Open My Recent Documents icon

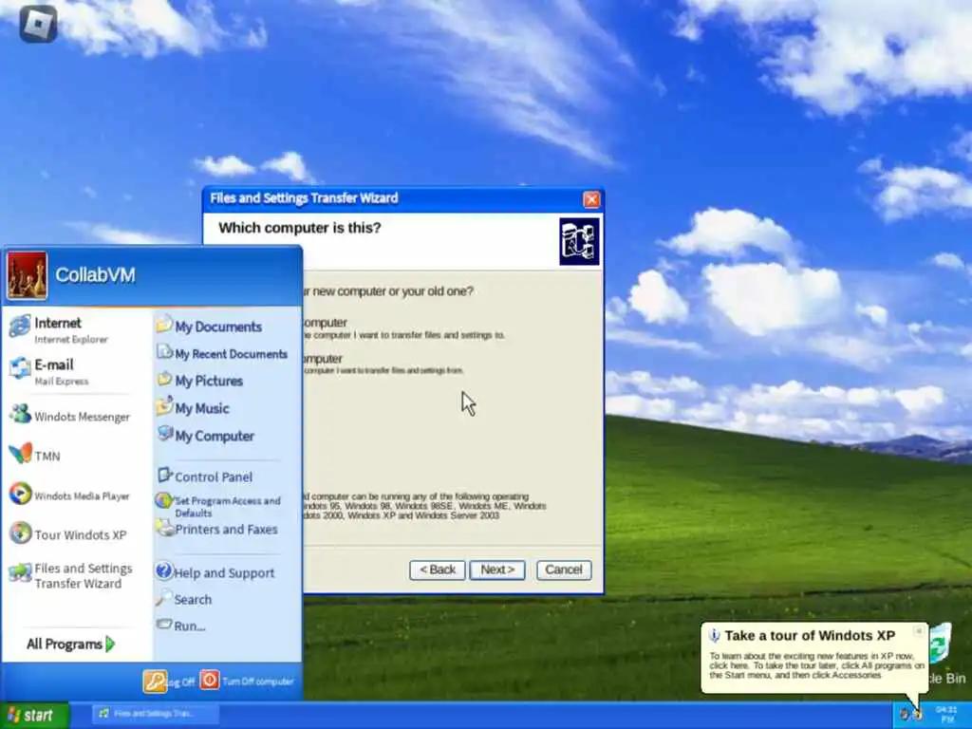click(x=164, y=352)
